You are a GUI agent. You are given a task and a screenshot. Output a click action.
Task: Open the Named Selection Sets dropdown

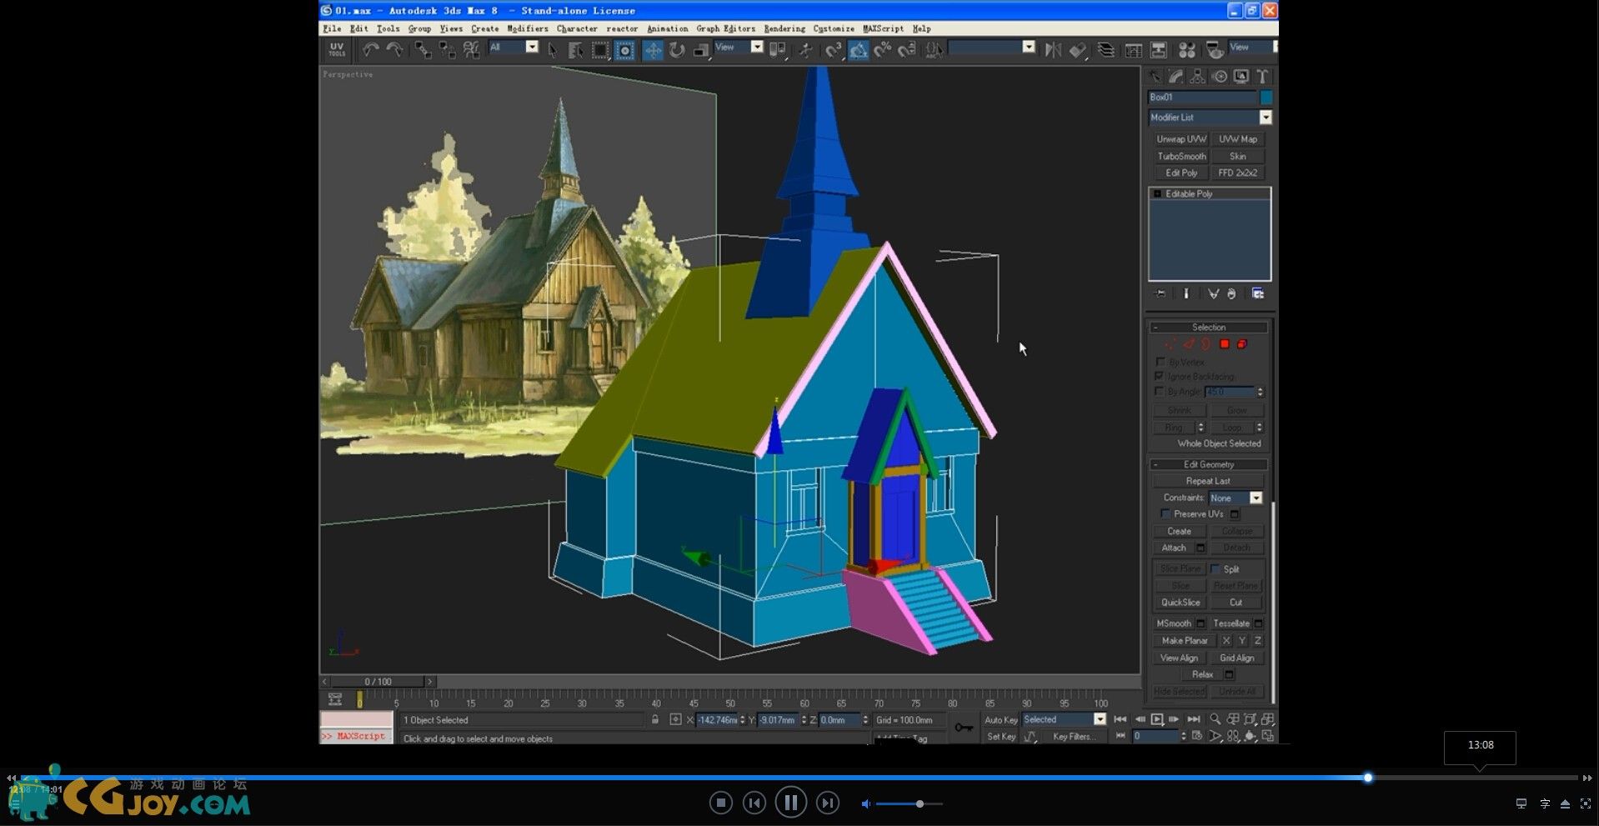tap(1029, 47)
